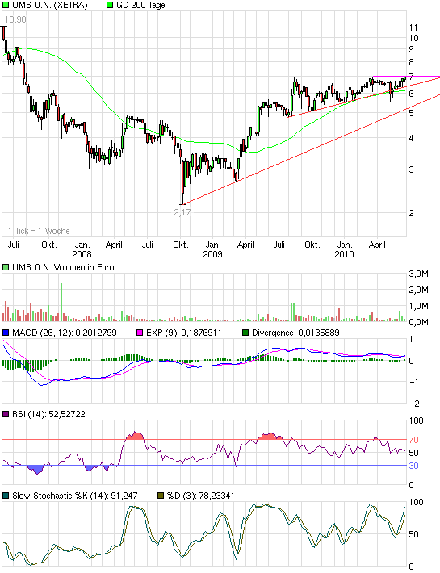Click the green UMS O.N. (XETRA) legend swatch
The height and width of the screenshot is (573, 440).
[6, 5]
